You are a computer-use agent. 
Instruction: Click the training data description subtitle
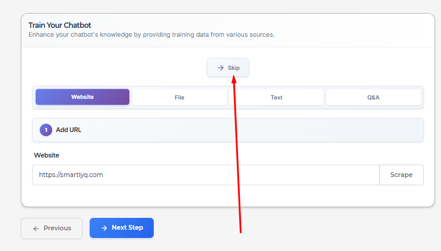tap(151, 34)
